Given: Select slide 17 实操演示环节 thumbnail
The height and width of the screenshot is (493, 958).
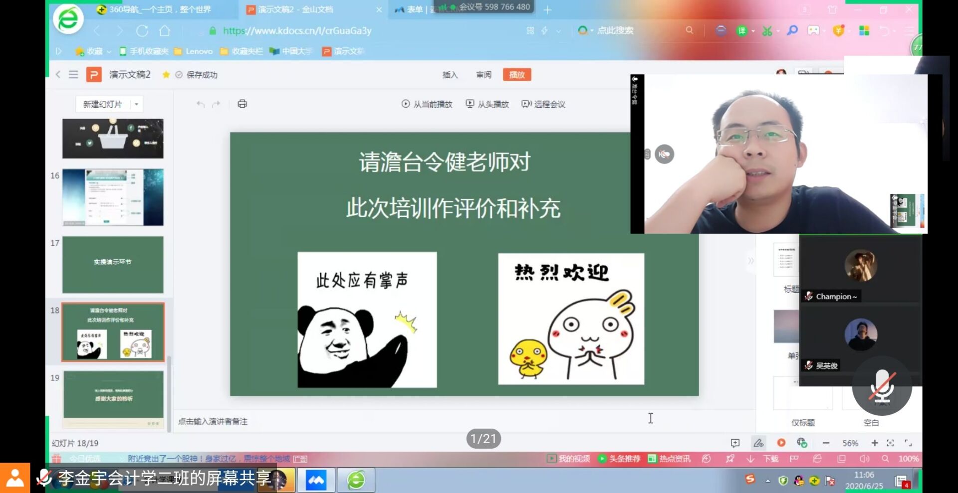Looking at the screenshot, I should (113, 265).
